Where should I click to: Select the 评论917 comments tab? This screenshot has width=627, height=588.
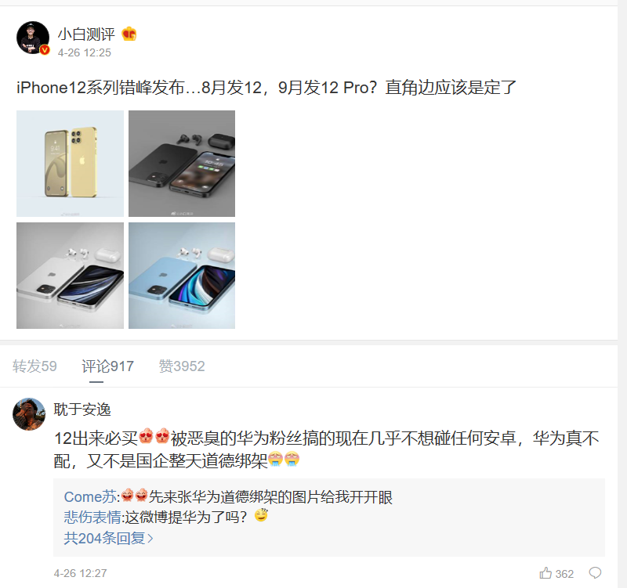(x=107, y=366)
